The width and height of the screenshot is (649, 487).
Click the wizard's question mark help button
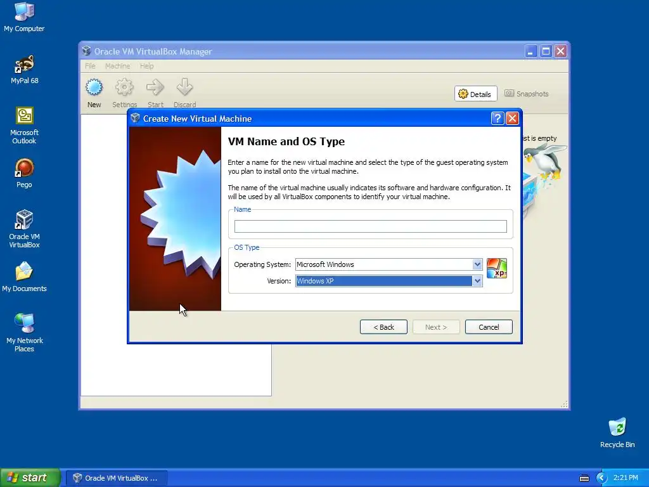(498, 119)
